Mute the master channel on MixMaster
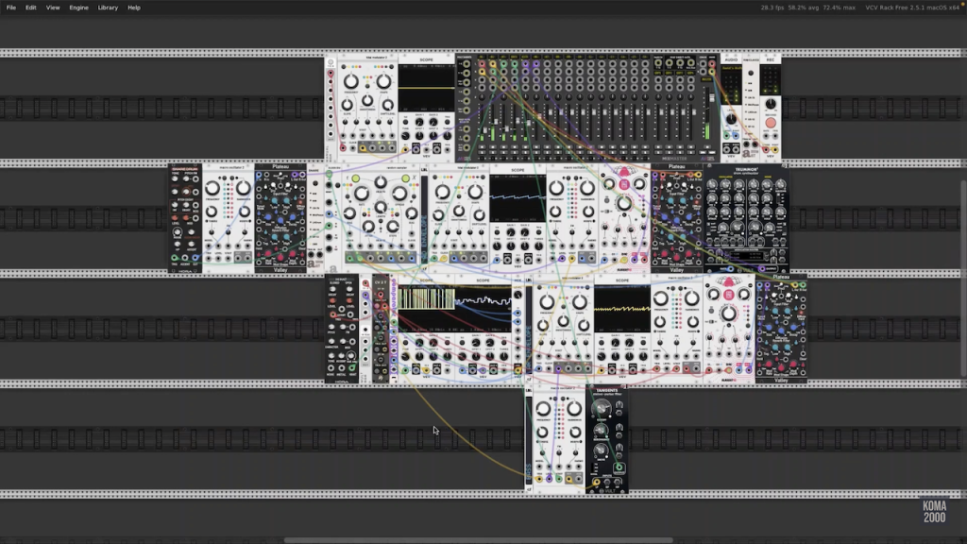This screenshot has width=967, height=544. [707, 146]
